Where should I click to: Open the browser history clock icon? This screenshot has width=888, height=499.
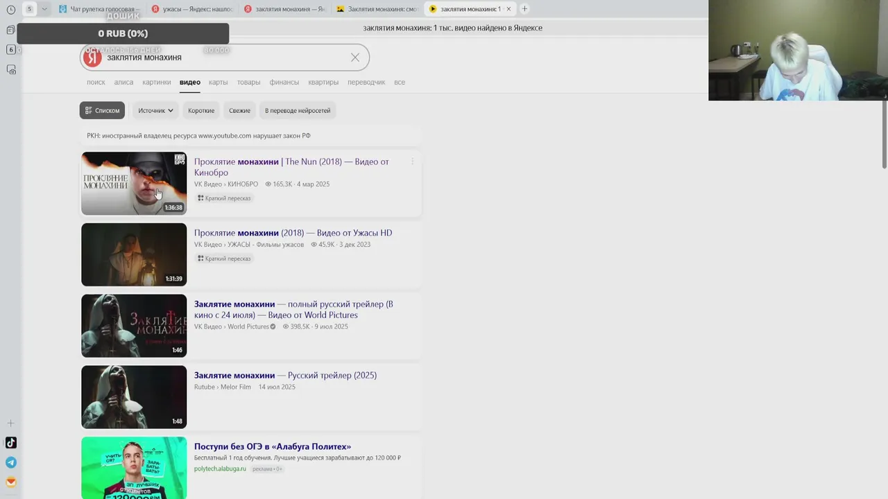pos(10,9)
